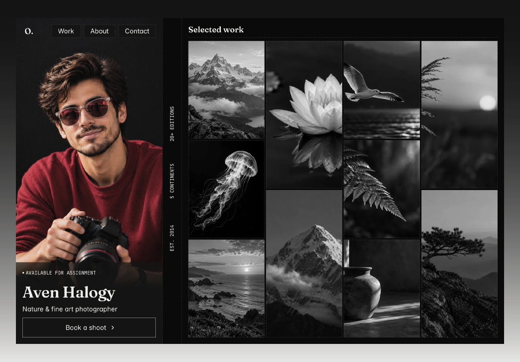Screen dimensions: 520x362
Task: Open the Work nav item
Action: [x=66, y=31]
